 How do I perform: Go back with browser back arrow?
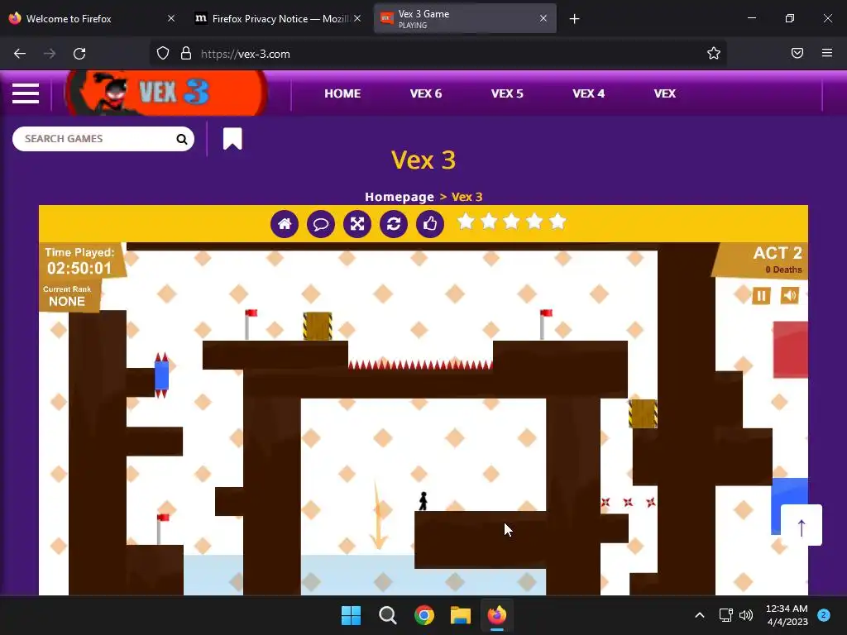(20, 54)
